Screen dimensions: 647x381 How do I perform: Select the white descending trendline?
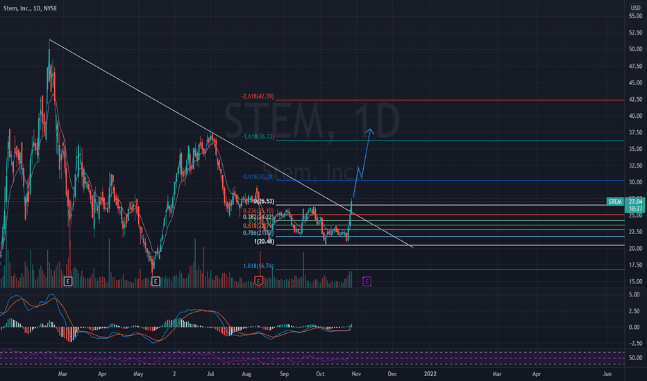(x=231, y=143)
